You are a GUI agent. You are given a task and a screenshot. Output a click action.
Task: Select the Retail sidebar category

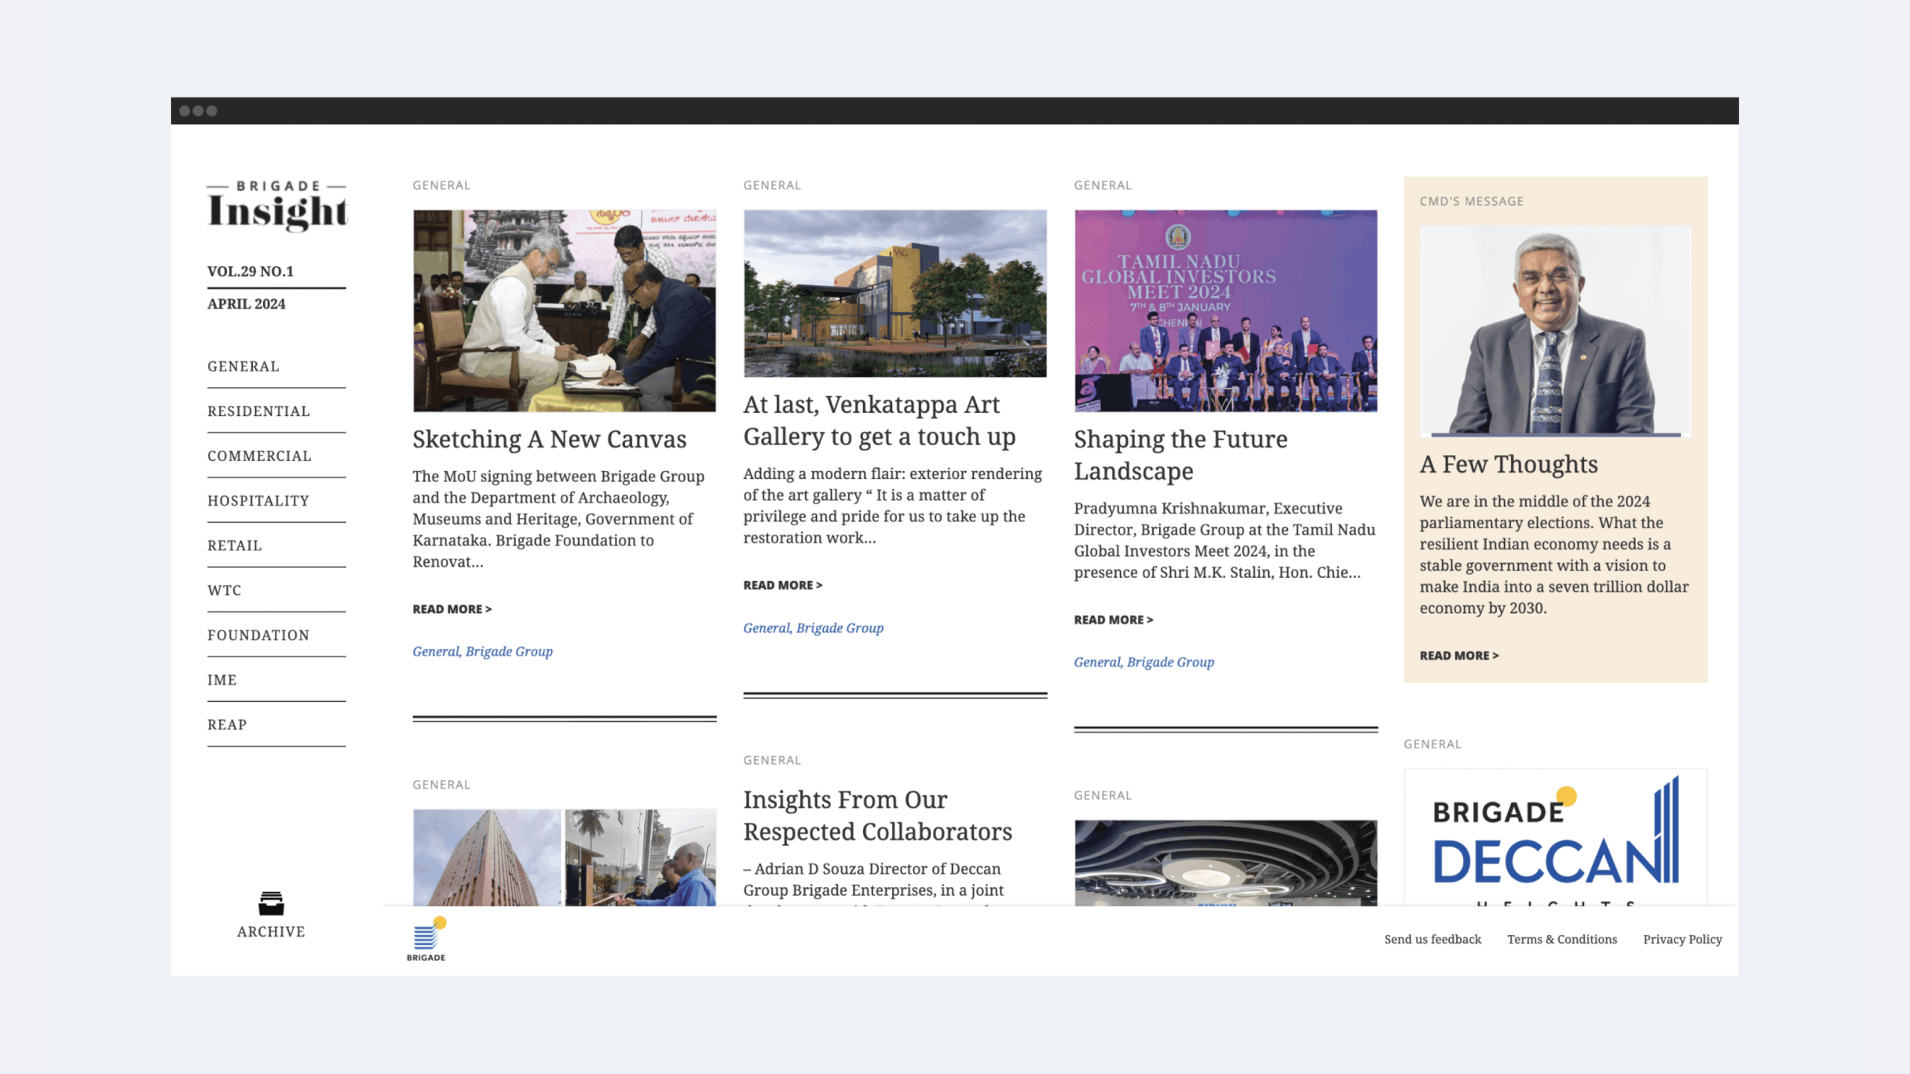tap(235, 545)
